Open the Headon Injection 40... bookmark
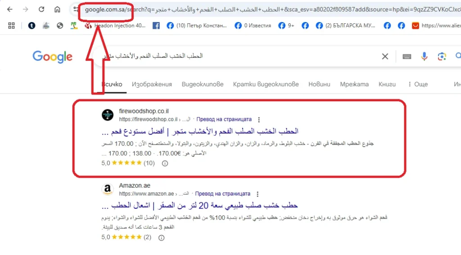The image size is (461, 255). point(115,26)
